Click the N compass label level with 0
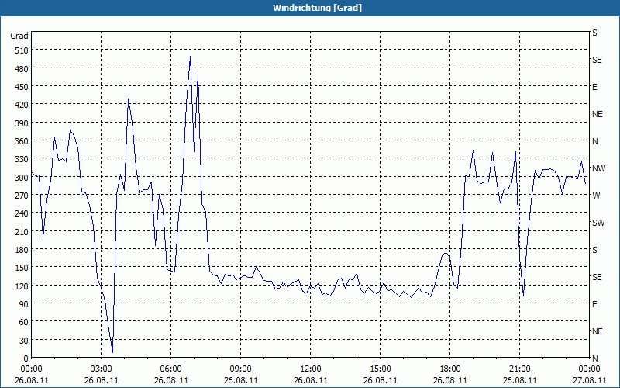620x388 pixels. coord(594,359)
